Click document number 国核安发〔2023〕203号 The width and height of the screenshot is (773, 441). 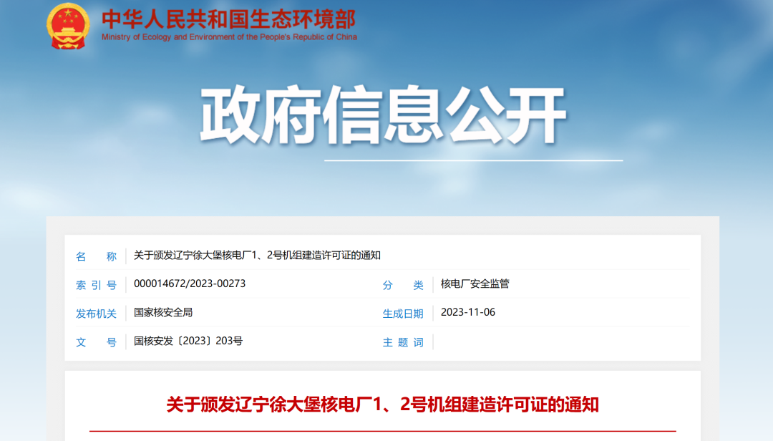pyautogui.click(x=188, y=341)
